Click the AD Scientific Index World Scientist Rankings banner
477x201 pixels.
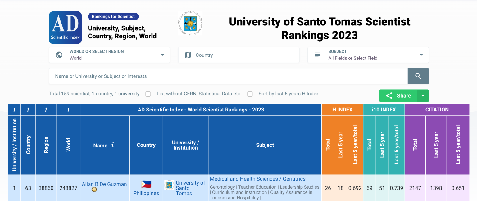201,110
